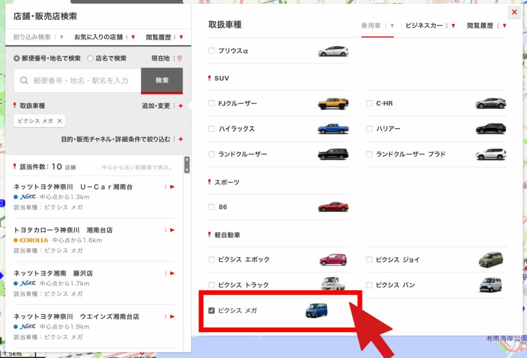527x358 pixels.
Task: Check the ランドクルーザー プラド checkbox
Action: [369, 154]
